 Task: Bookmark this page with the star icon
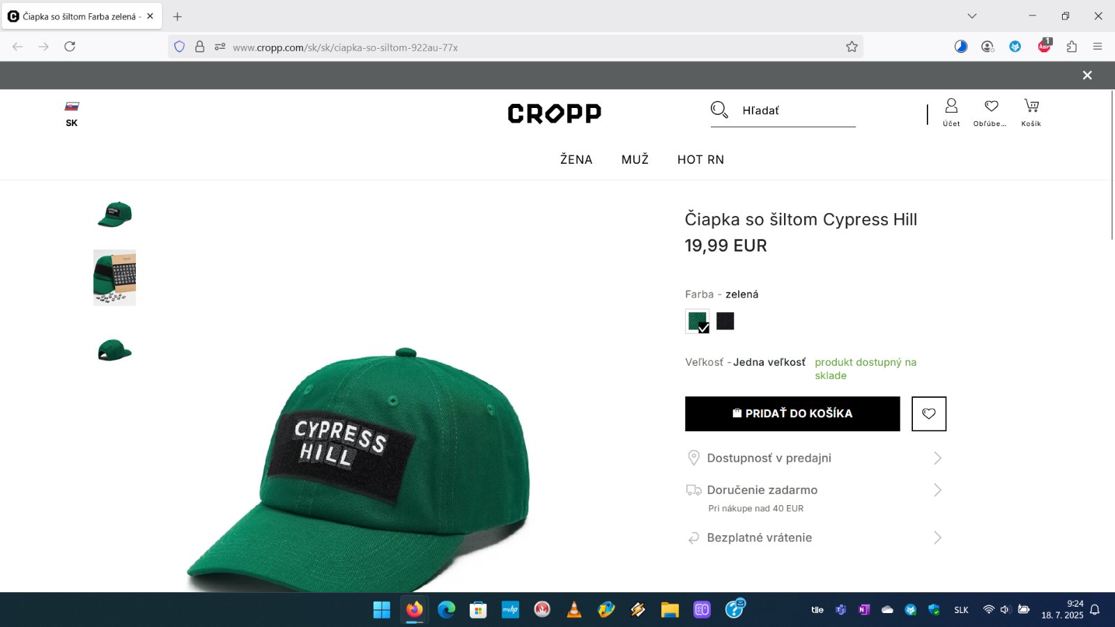click(852, 47)
